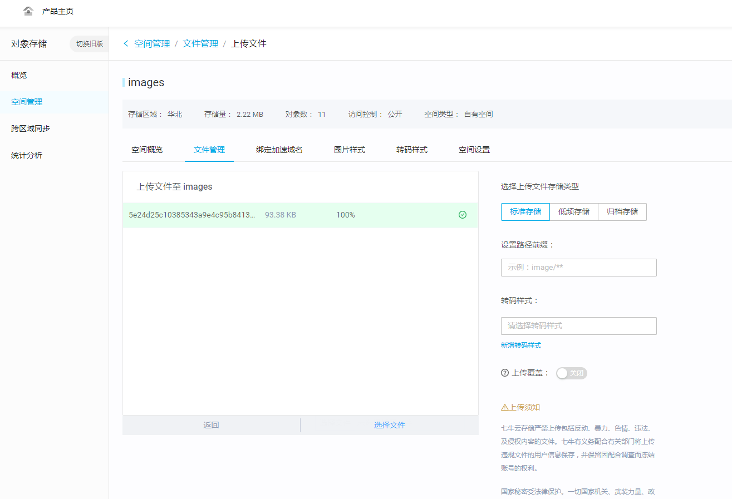
Task: Click the images bucket title
Action: click(146, 82)
